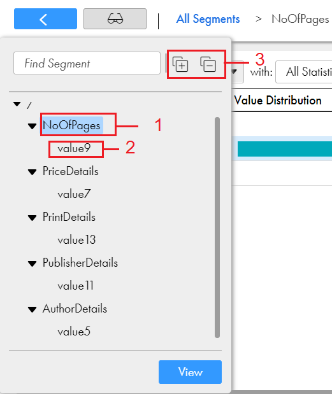The height and width of the screenshot is (394, 332).
Task: Open the All Segments breadcrumb link
Action: 208,19
